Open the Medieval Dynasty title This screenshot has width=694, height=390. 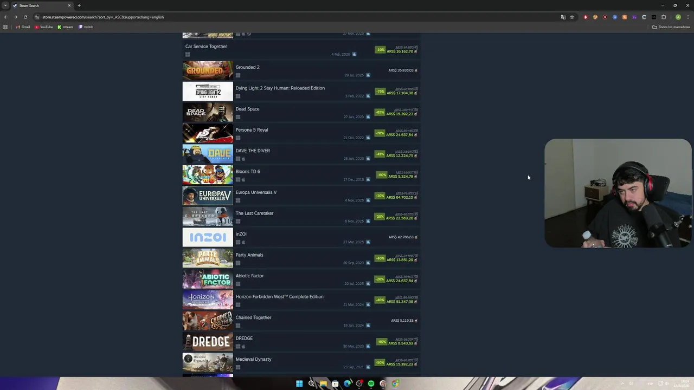253,359
